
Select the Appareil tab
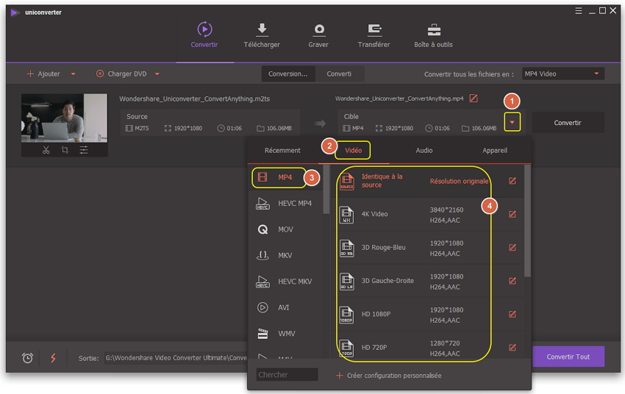(x=495, y=151)
